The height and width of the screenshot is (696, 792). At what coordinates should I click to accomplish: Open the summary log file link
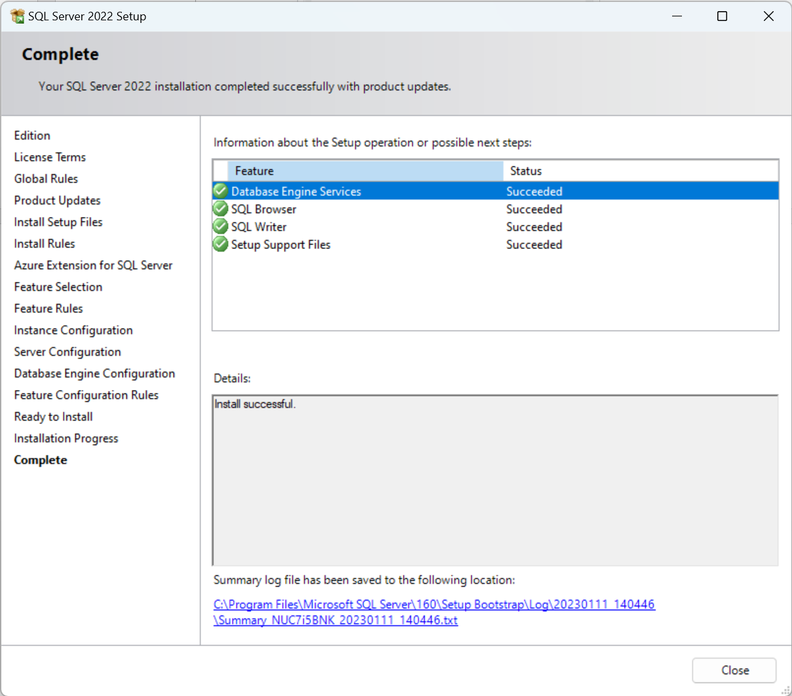click(434, 612)
